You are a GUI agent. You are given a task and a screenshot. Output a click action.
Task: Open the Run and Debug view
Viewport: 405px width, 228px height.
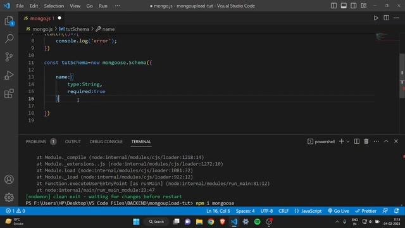coord(9,75)
